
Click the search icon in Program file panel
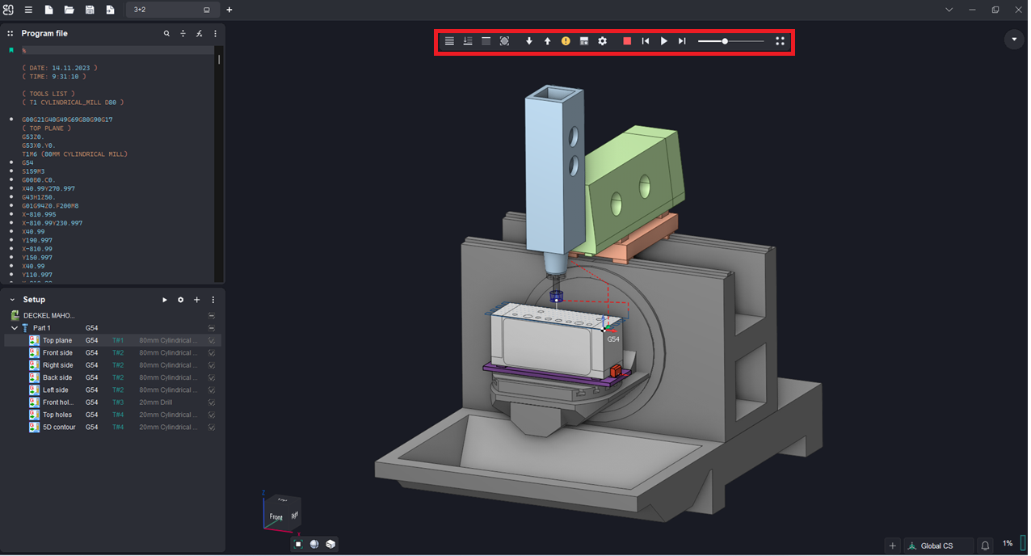tap(166, 34)
